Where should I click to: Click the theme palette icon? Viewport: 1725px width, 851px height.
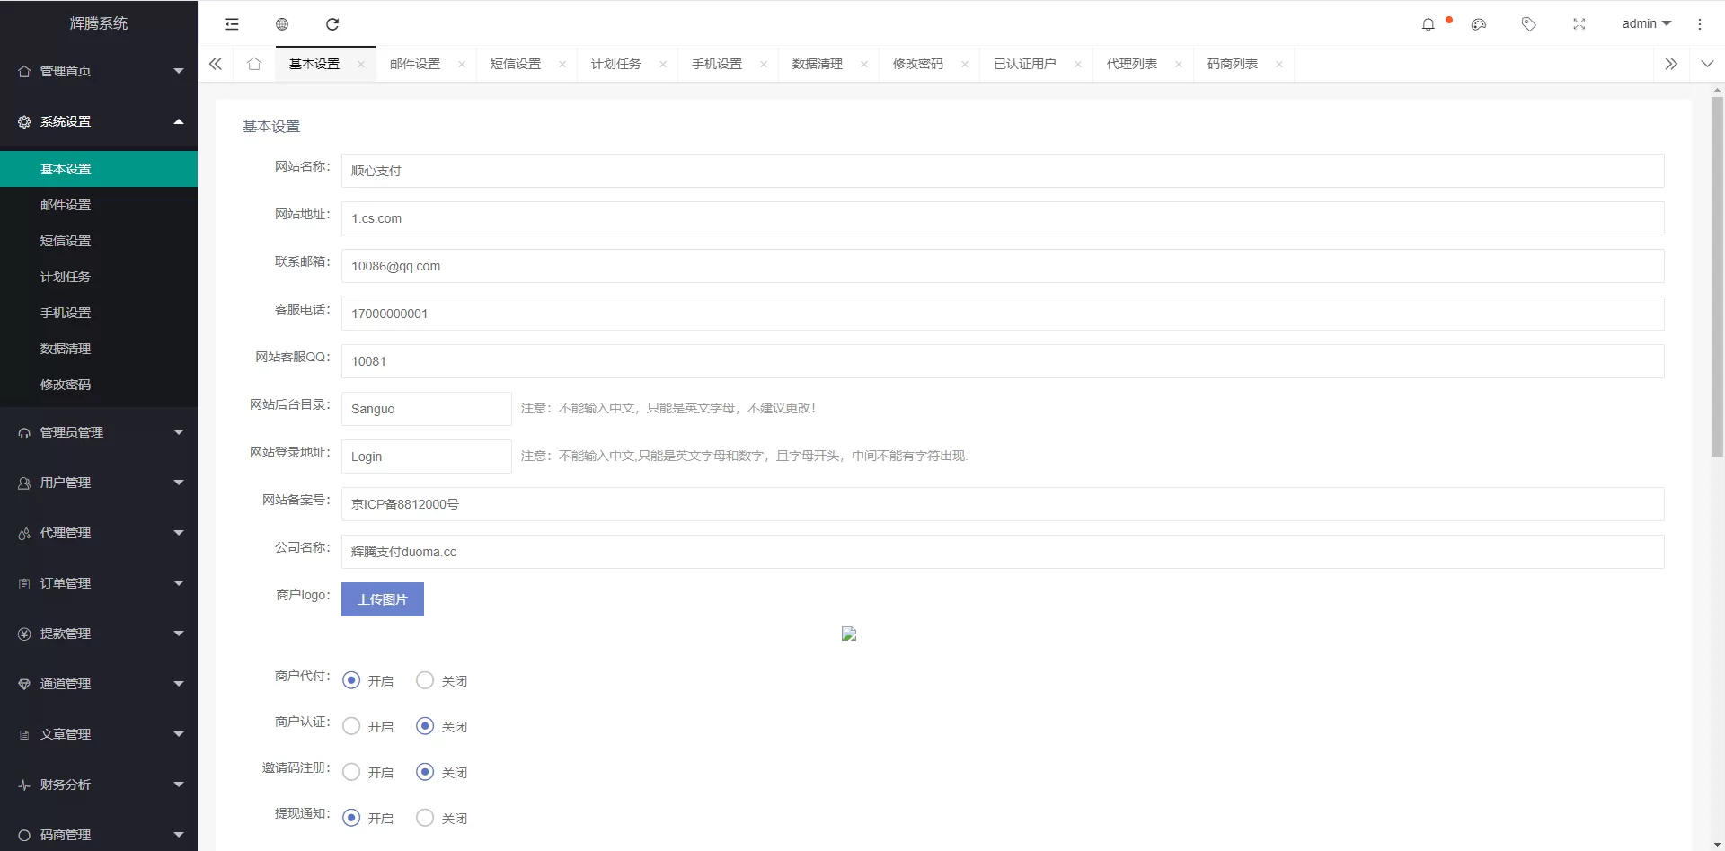pos(1479,24)
